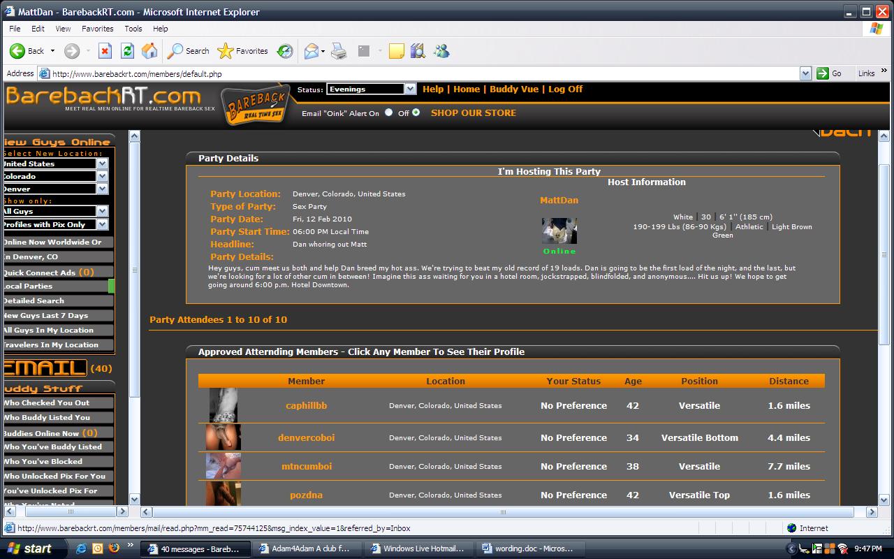This screenshot has height=559, width=894.
Task: Open the Profiles with Pix Only dropdown
Action: point(54,224)
